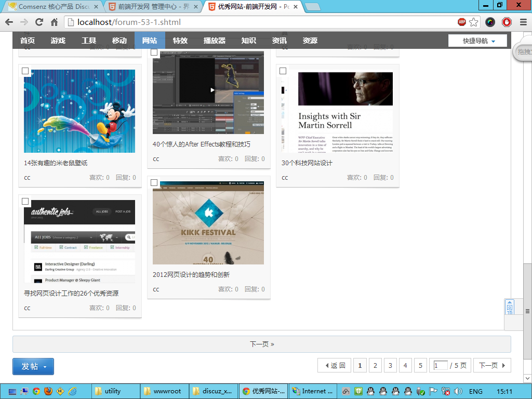Check the 14张有趣的米老鼠壁纸 card checkbox
This screenshot has width=532, height=399.
click(x=25, y=71)
